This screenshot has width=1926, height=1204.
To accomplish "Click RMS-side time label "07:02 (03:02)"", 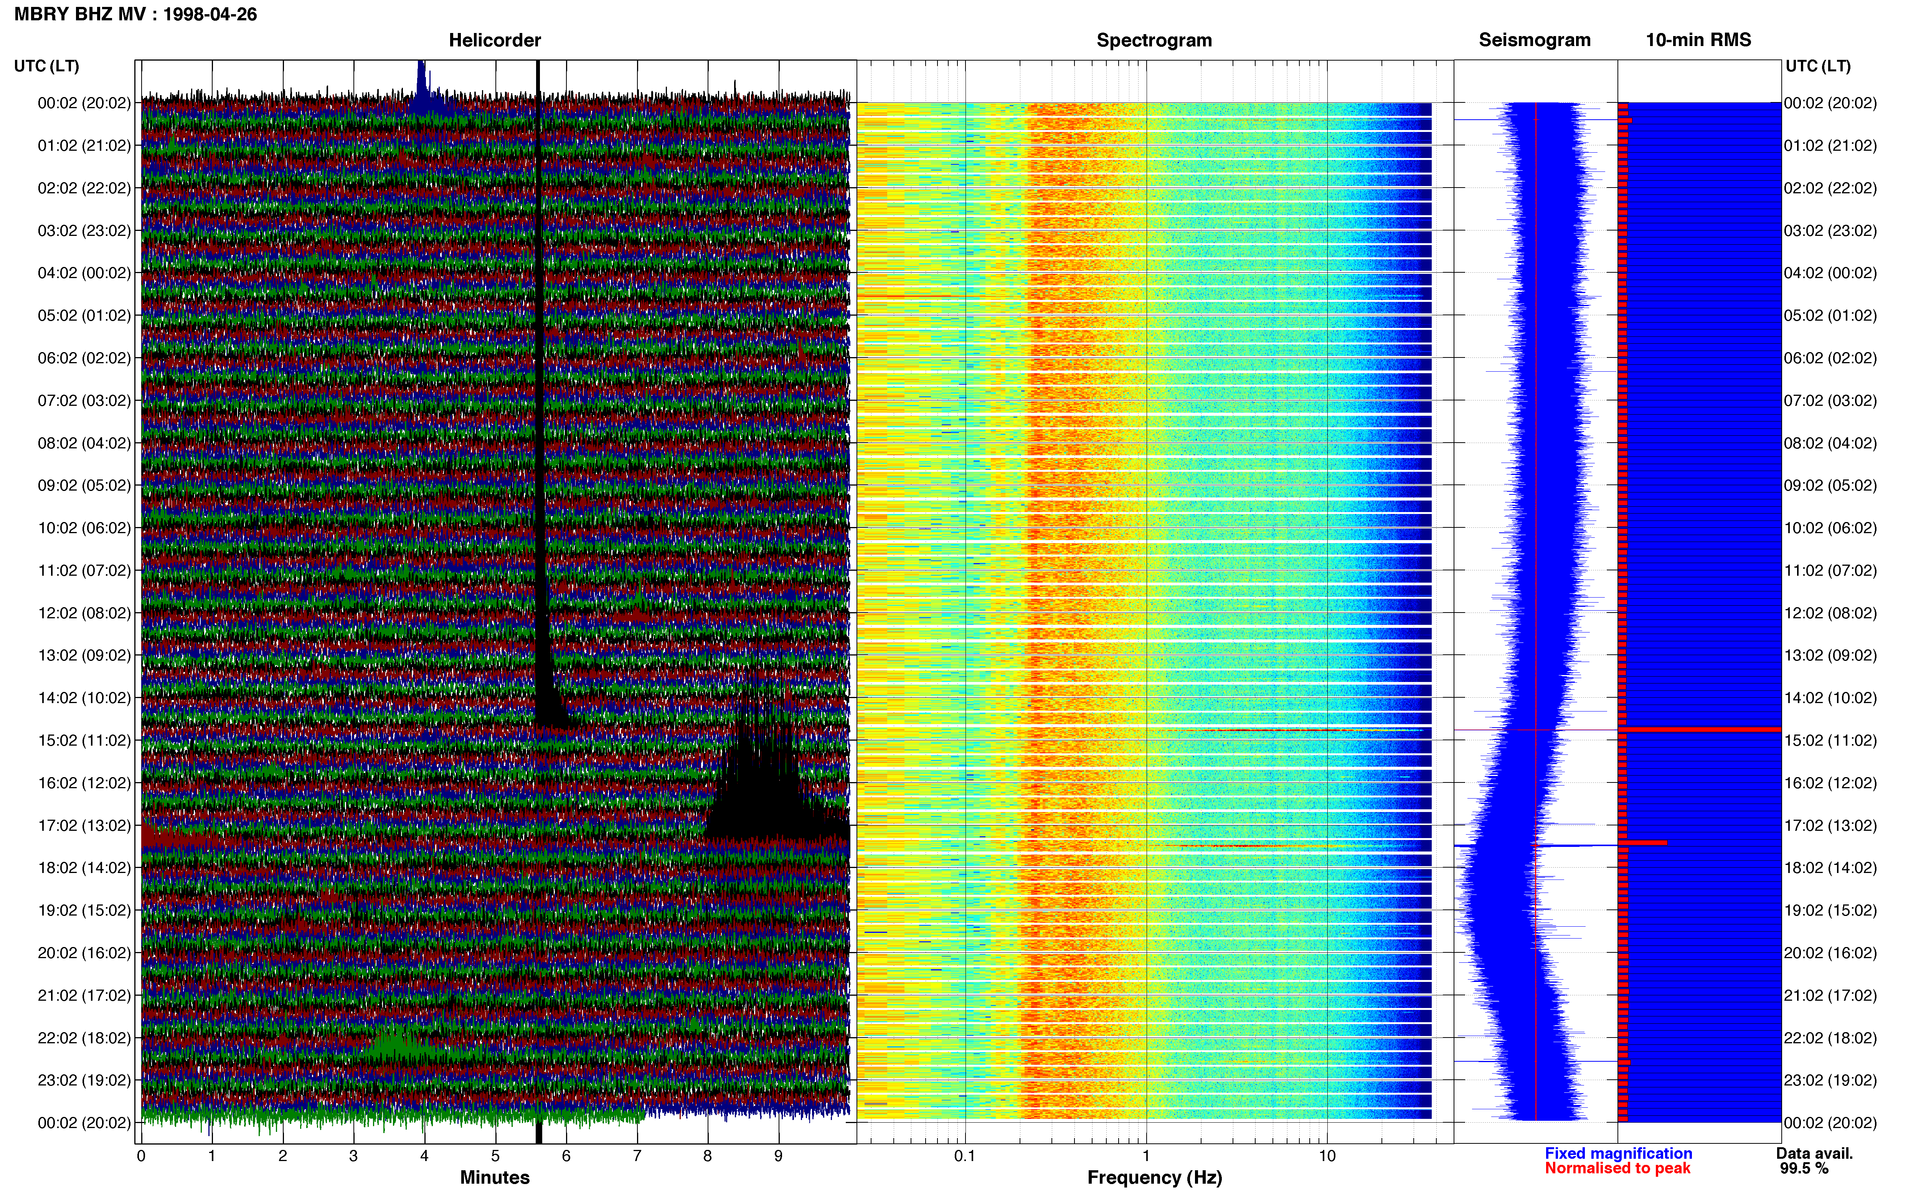I will [x=1830, y=400].
